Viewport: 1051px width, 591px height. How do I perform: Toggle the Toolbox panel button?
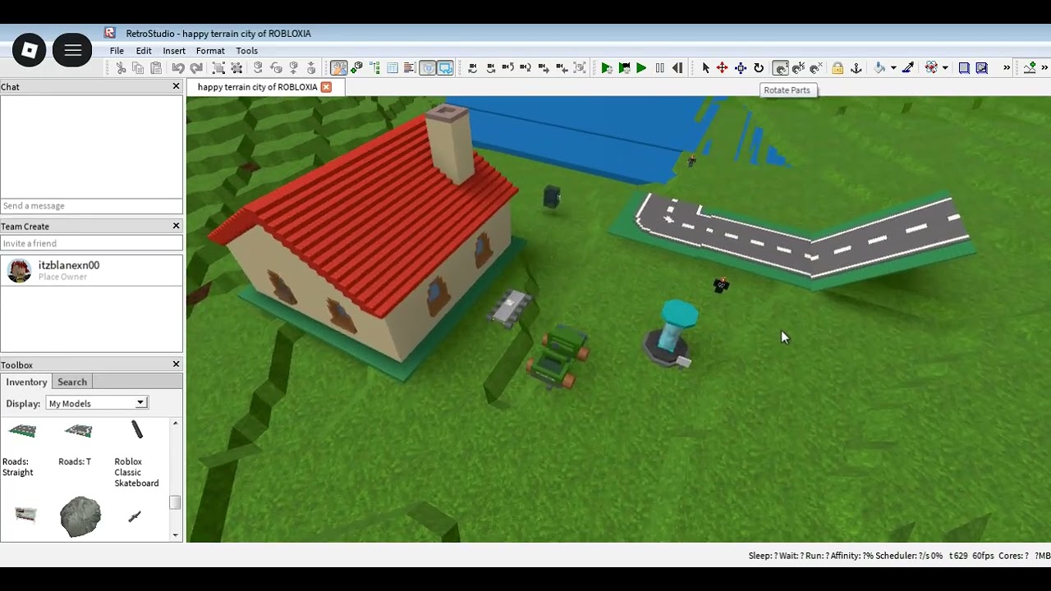click(x=338, y=68)
